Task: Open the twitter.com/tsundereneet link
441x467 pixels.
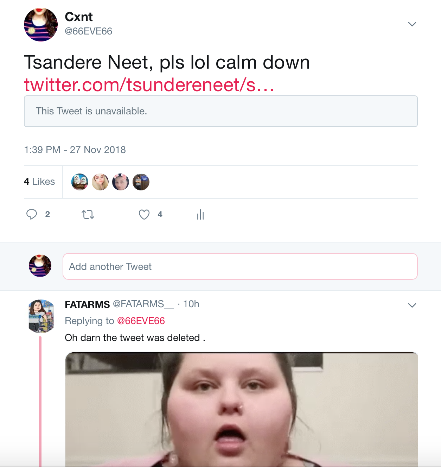Action: (149, 85)
